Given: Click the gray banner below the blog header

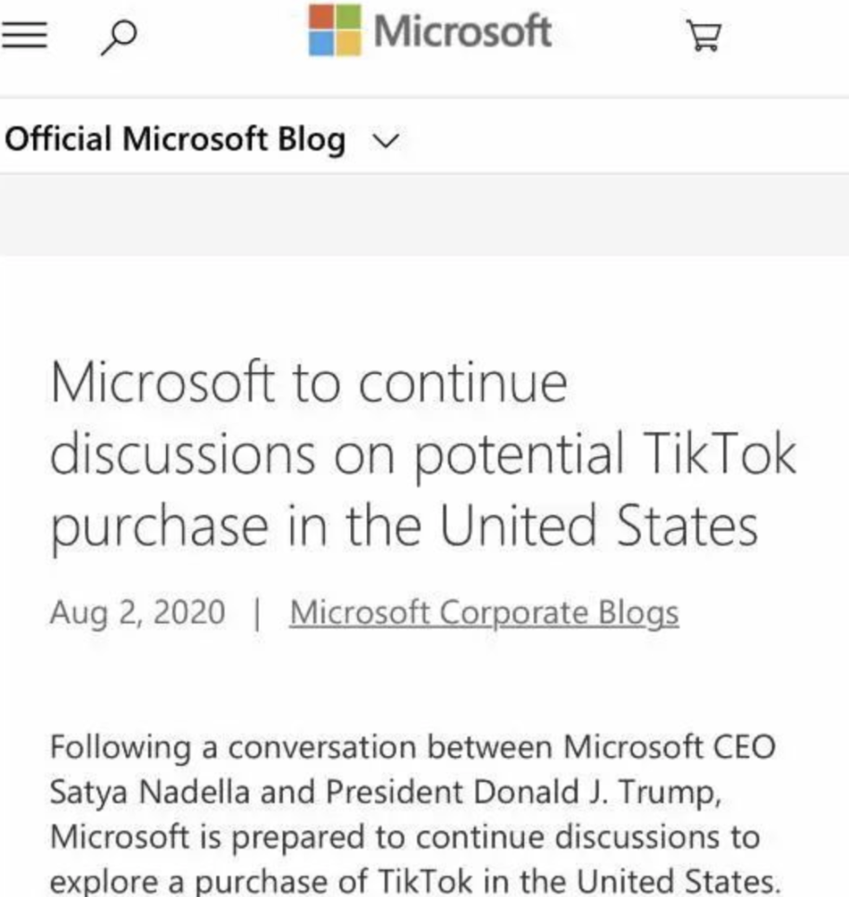Looking at the screenshot, I should click(424, 215).
